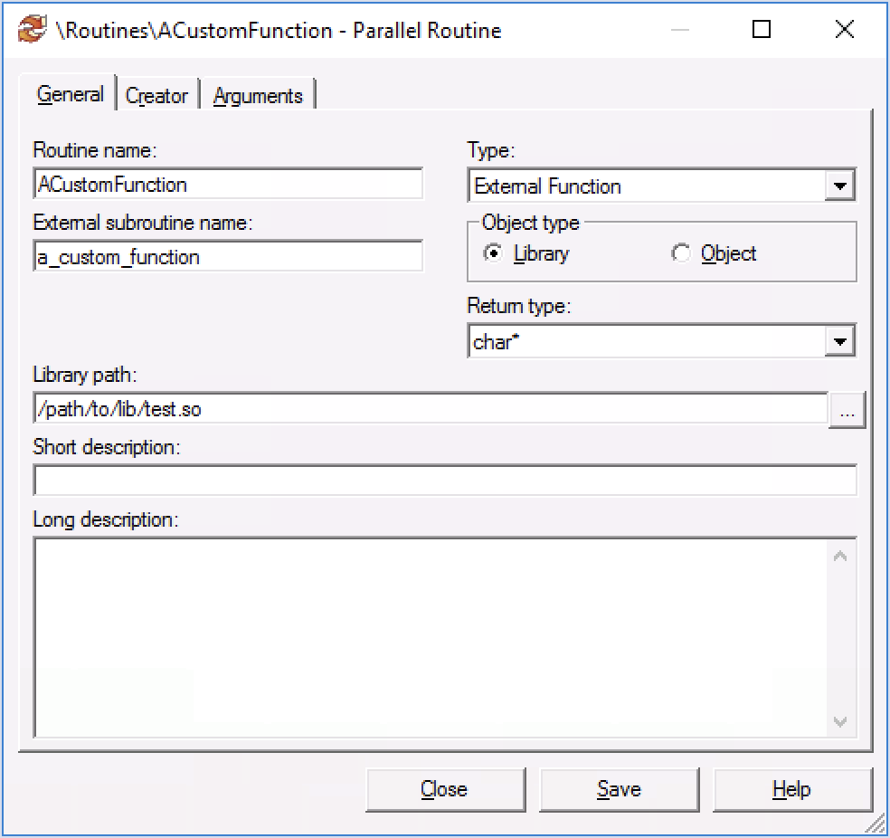Open Help for this routine

791,790
